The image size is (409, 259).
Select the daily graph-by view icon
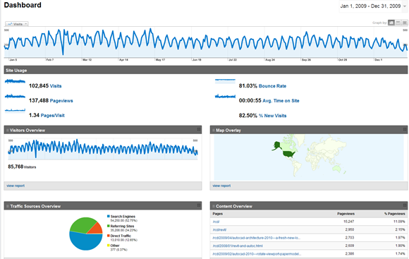click(391, 23)
